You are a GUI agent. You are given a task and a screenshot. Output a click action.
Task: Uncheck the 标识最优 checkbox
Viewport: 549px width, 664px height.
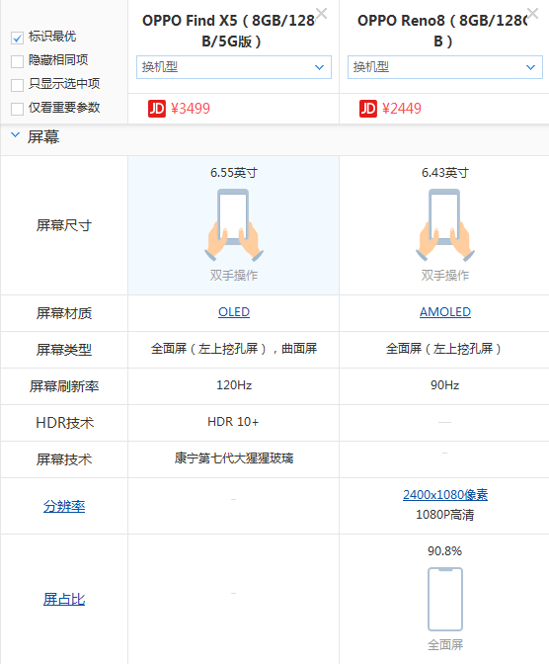pos(17,39)
